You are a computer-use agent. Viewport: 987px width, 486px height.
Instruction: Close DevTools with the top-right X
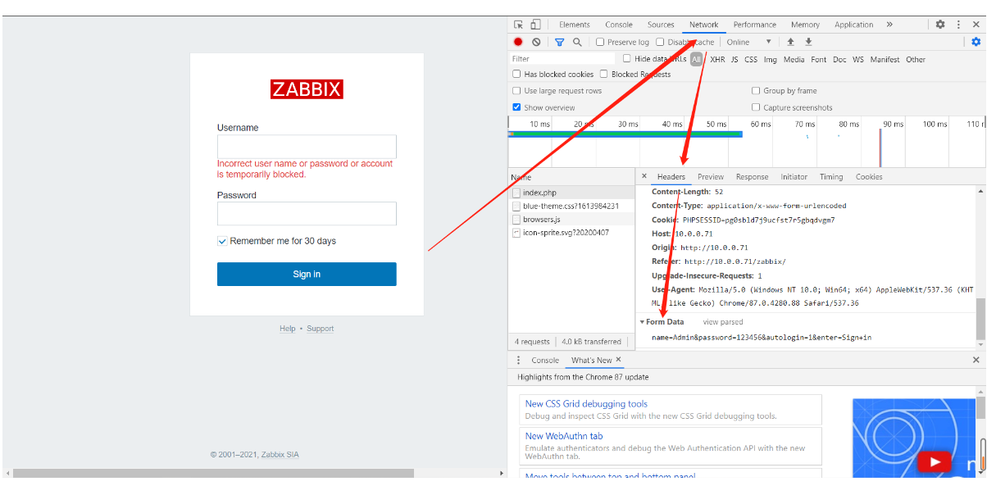976,25
